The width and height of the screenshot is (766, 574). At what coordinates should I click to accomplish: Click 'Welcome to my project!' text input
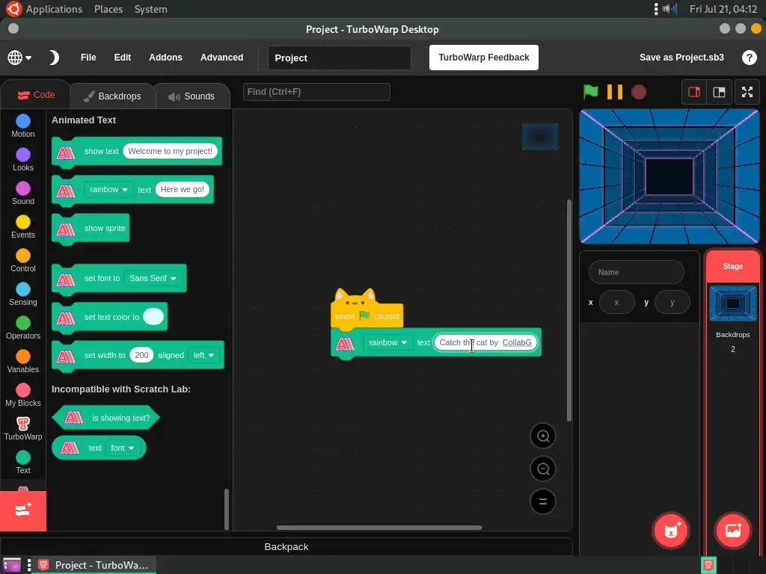tap(170, 151)
